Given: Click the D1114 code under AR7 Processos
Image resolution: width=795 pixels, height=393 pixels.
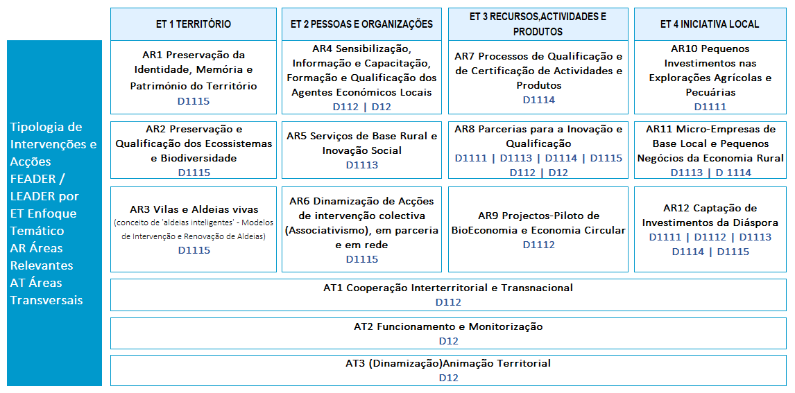Looking at the screenshot, I should 538,100.
